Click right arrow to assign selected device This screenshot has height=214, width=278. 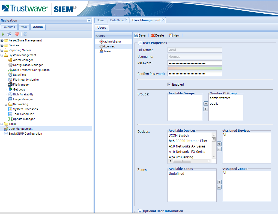[219, 143]
